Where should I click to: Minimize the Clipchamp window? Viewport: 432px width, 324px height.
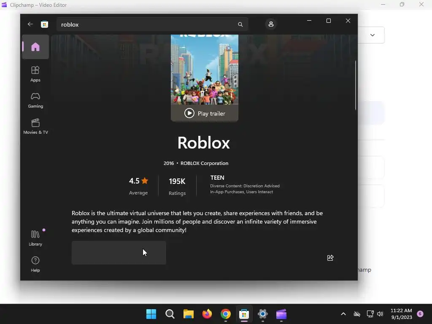[x=383, y=4]
